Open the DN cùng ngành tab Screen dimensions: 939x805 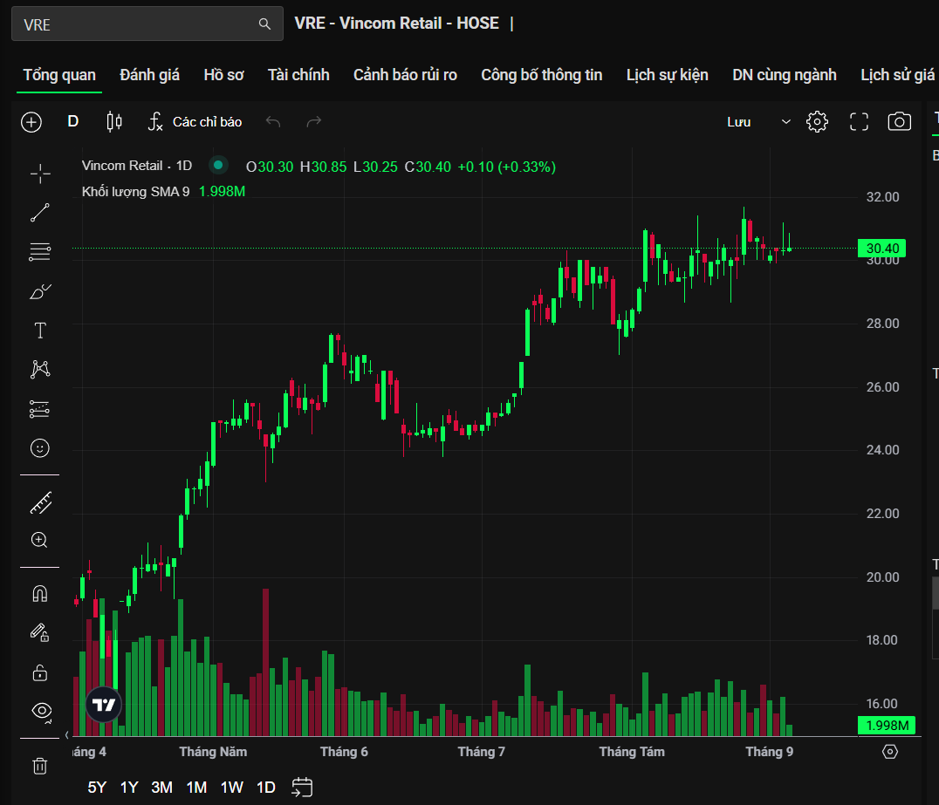785,75
